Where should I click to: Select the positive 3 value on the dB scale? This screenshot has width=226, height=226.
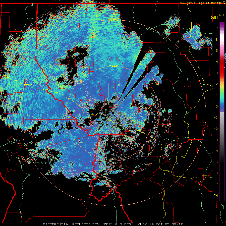217,73
